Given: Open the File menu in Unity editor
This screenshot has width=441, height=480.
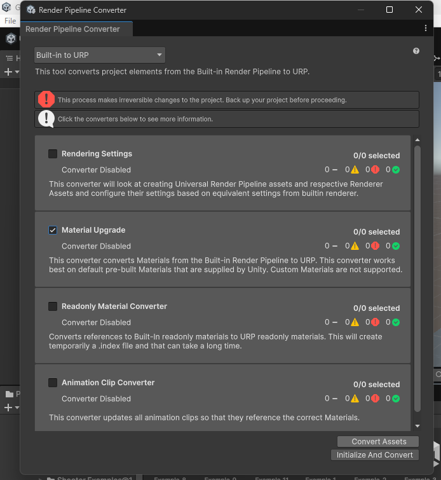Looking at the screenshot, I should click(10, 21).
